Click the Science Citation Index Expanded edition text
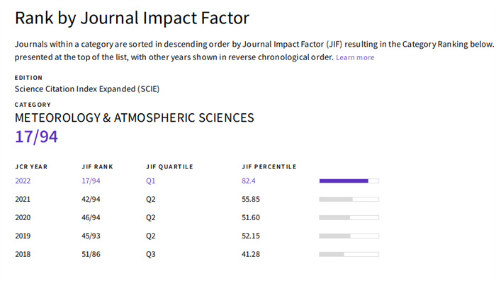 87,89
